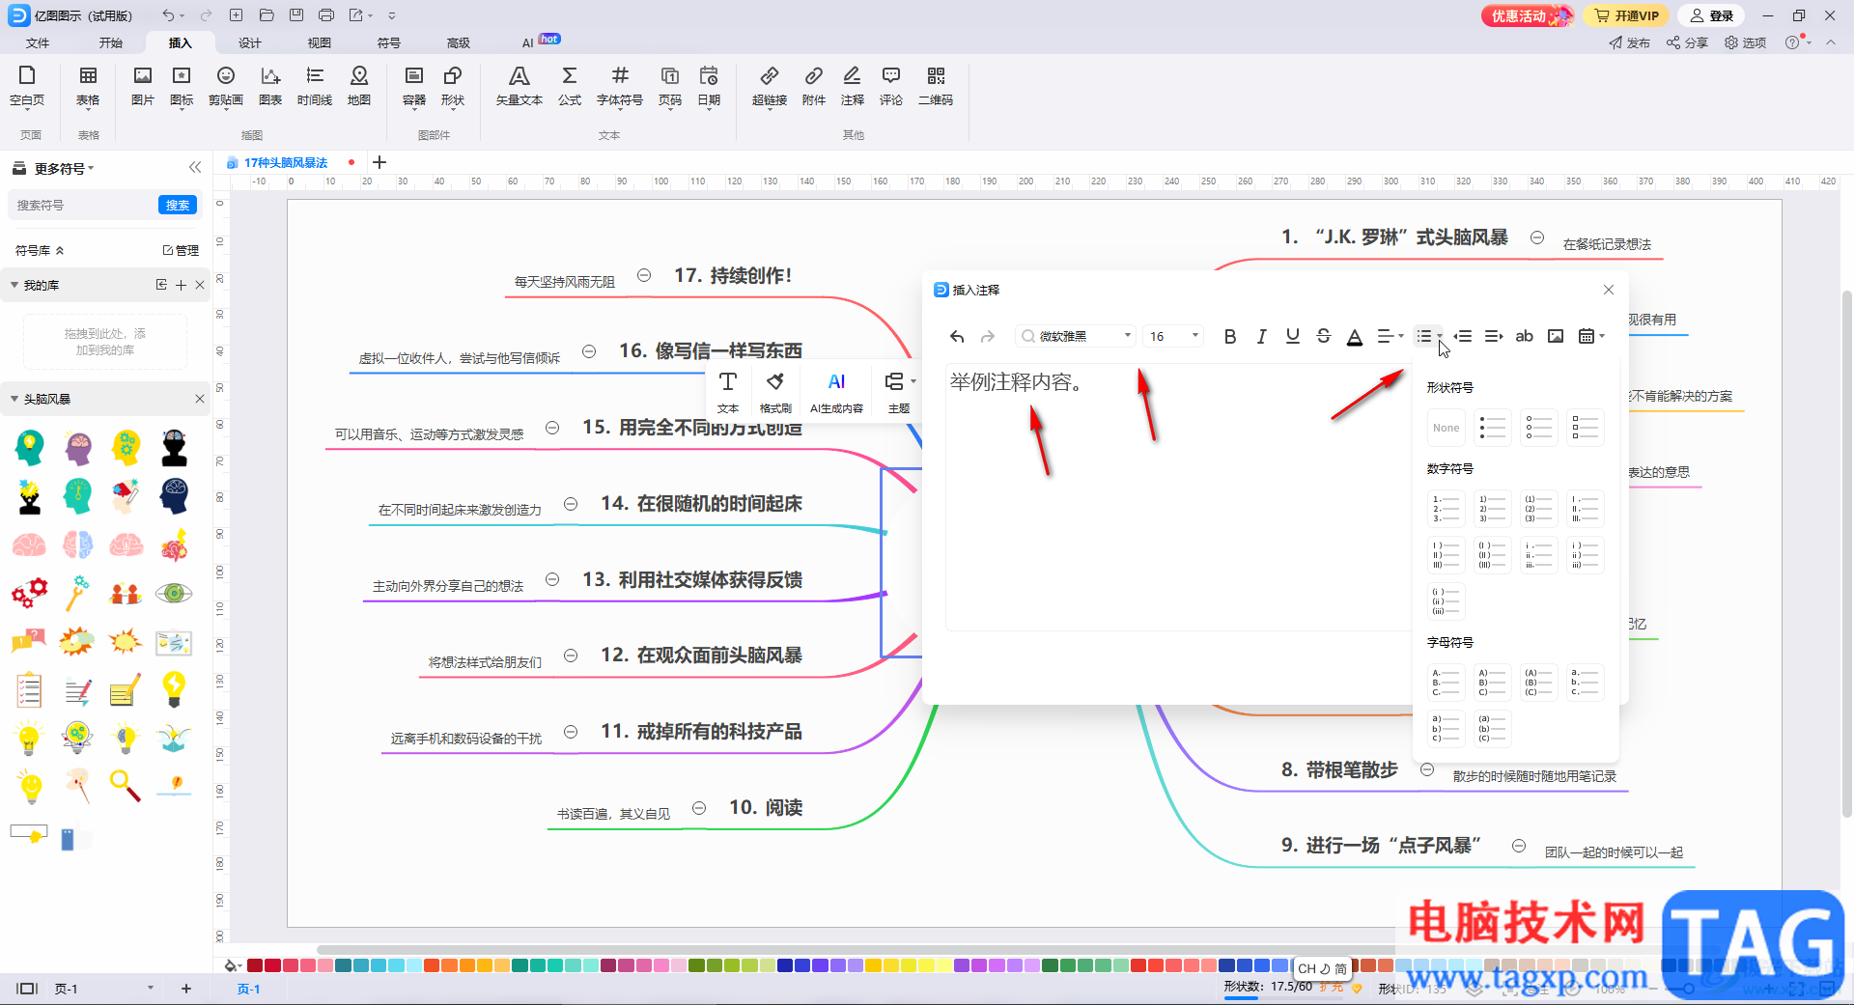Insert a picture with 图片 icon

pos(142,85)
